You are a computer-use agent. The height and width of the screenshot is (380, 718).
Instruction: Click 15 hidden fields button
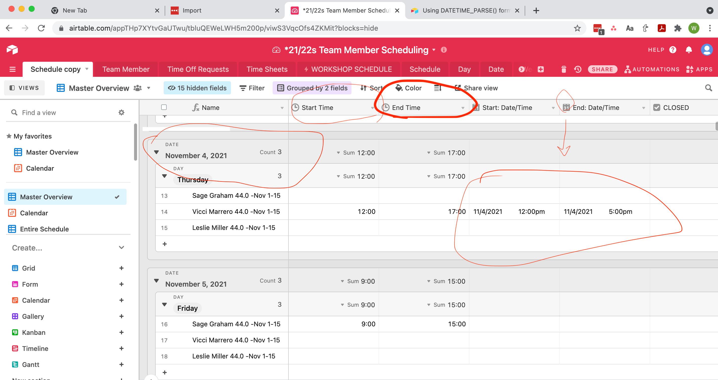point(197,88)
